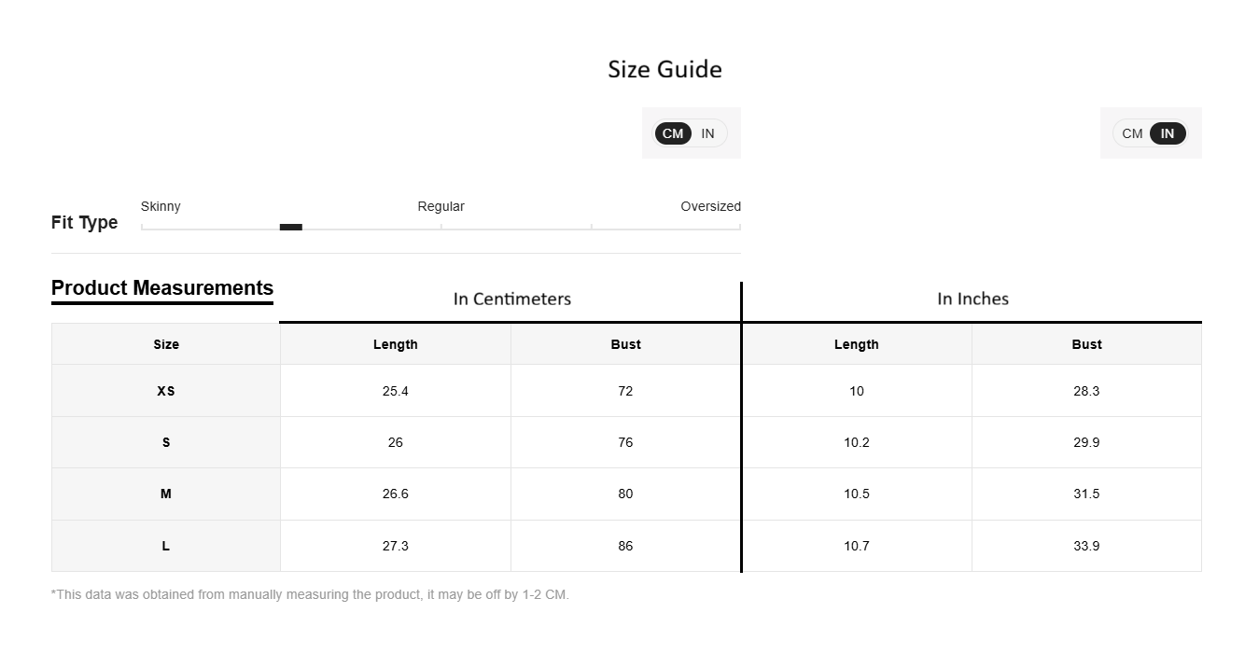
Task: Click the centimeters Length column header
Action: tap(396, 344)
